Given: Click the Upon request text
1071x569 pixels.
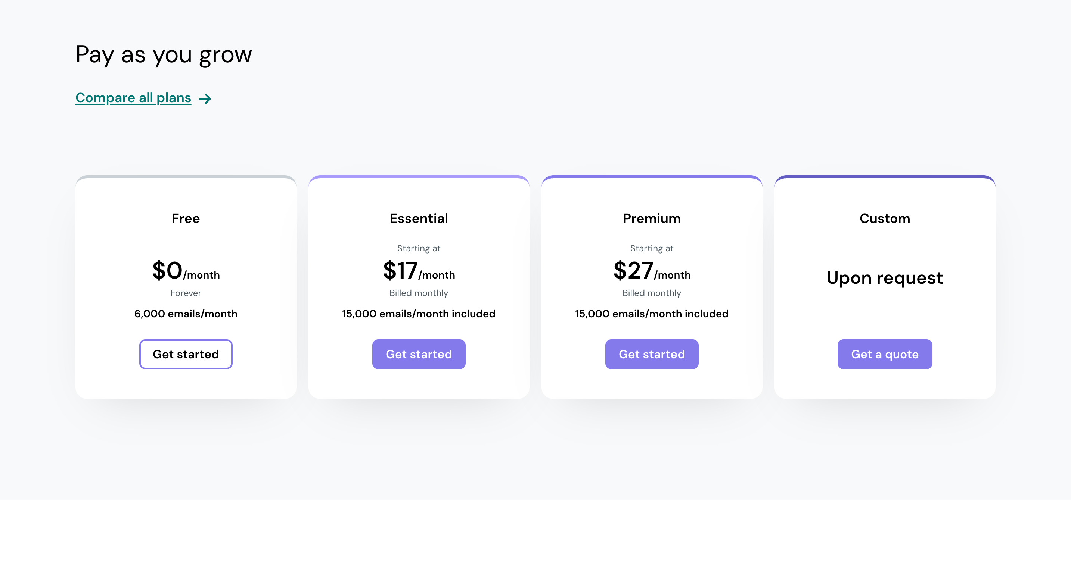Looking at the screenshot, I should pos(885,278).
